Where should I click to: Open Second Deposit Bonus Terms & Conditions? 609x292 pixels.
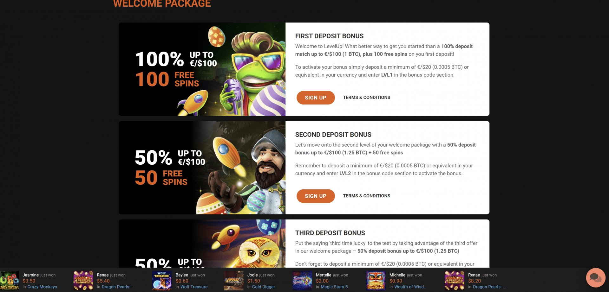(x=367, y=196)
